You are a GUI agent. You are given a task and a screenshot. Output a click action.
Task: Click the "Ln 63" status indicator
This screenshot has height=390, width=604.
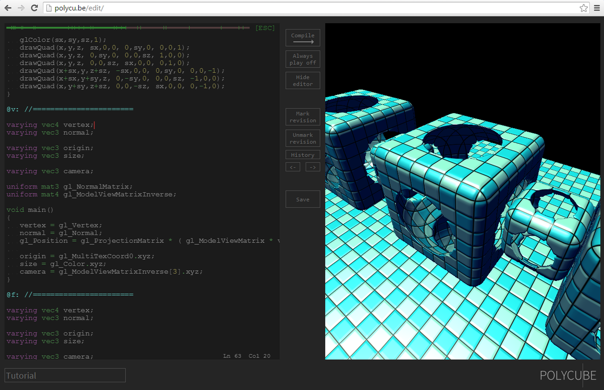tap(232, 356)
